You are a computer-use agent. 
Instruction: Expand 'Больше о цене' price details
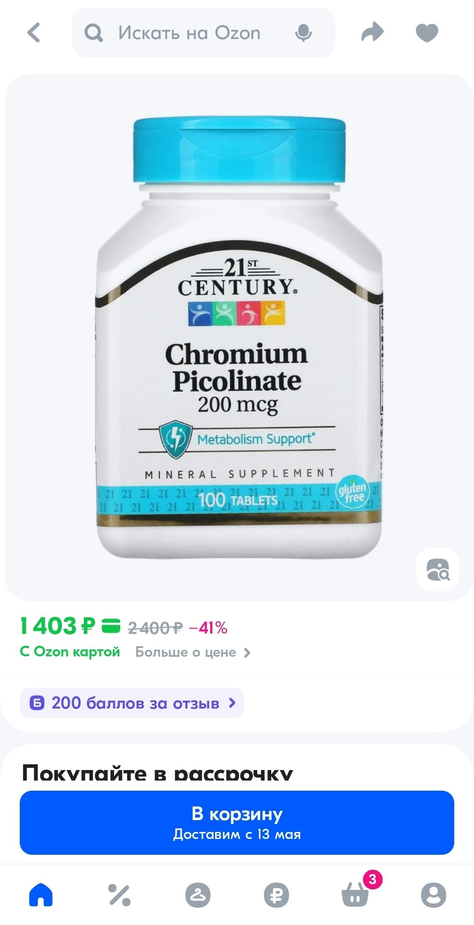[x=193, y=652]
